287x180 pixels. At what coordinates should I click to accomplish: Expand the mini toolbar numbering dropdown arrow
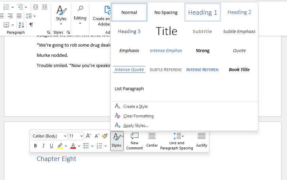click(106, 146)
